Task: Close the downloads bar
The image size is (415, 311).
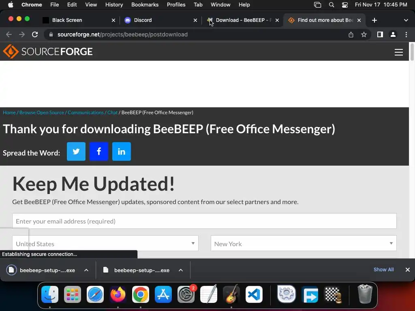Action: pos(408,269)
